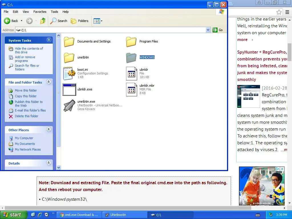Switch to C:\ taskbar button
The width and height of the screenshot is (292, 219).
(171, 215)
